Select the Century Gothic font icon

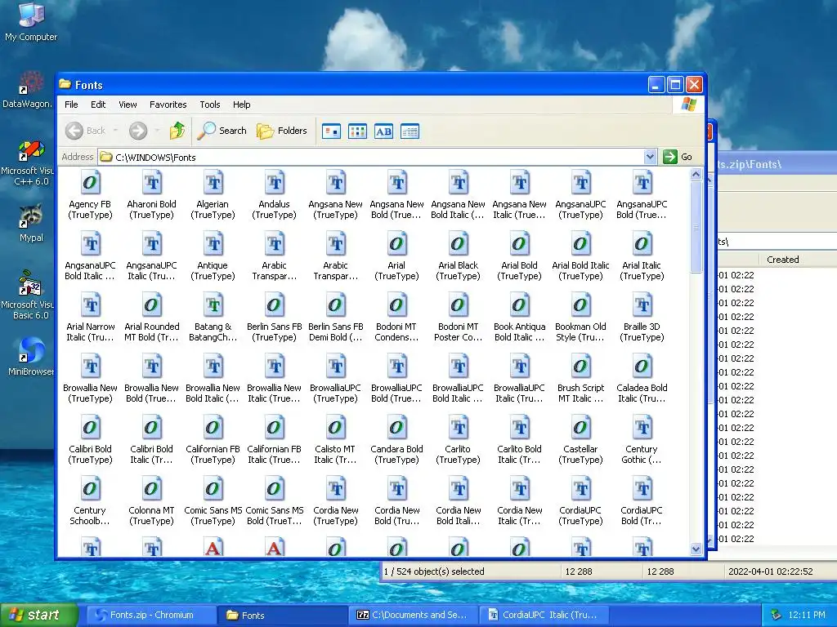642,428
